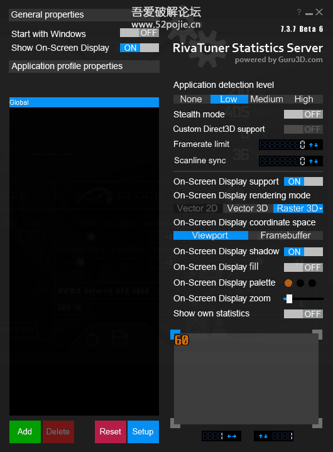Click vertical OSD position up-down arrows
The image size is (333, 452).
[263, 436]
